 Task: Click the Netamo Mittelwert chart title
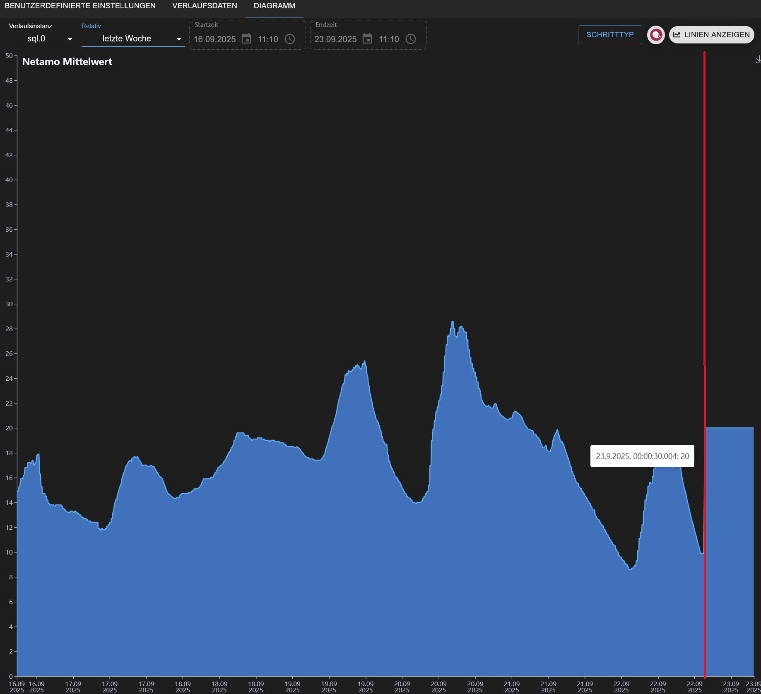tap(67, 62)
